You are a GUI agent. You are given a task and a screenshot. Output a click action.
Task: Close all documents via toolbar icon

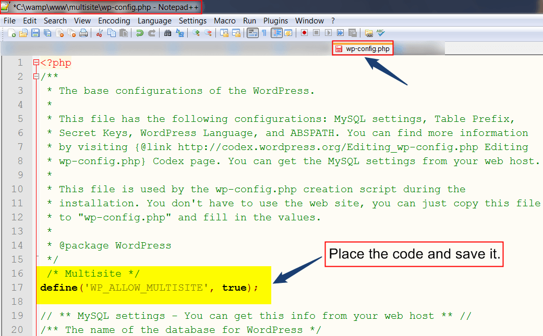71,33
